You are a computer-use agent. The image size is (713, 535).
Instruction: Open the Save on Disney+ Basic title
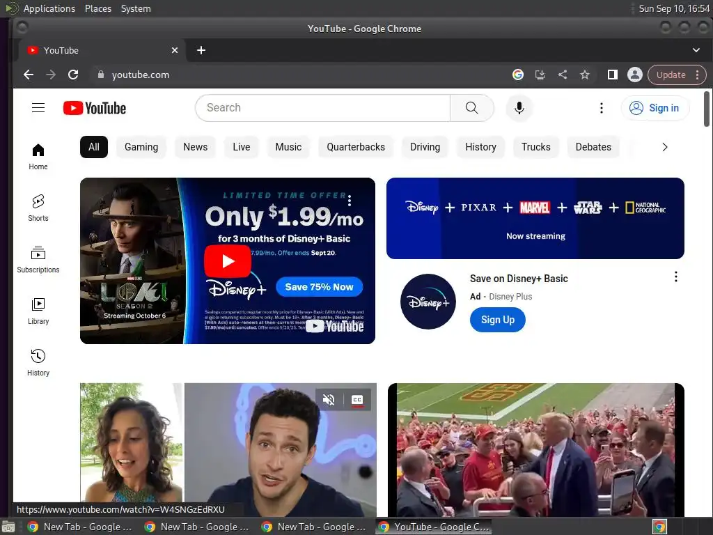click(x=519, y=279)
